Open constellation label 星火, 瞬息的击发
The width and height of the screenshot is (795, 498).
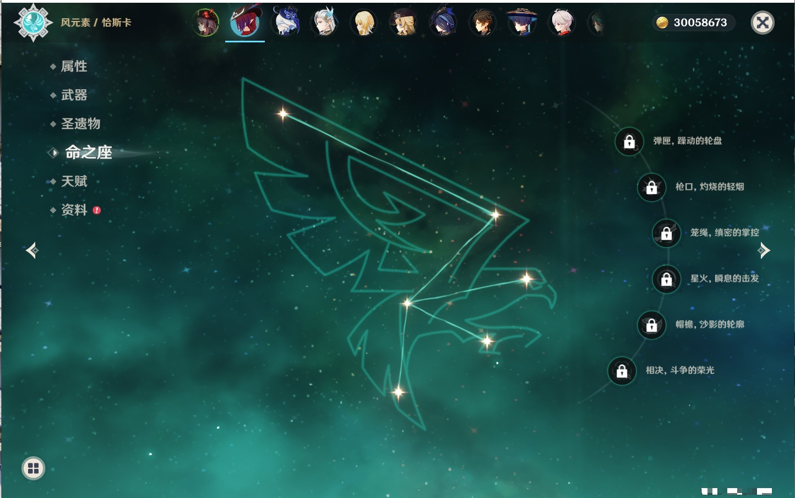pyautogui.click(x=725, y=278)
